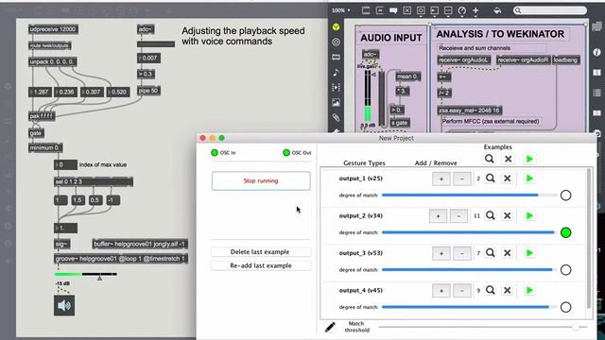
Task: Open the paperclip Snippets icon in sidebar
Action: 337,117
